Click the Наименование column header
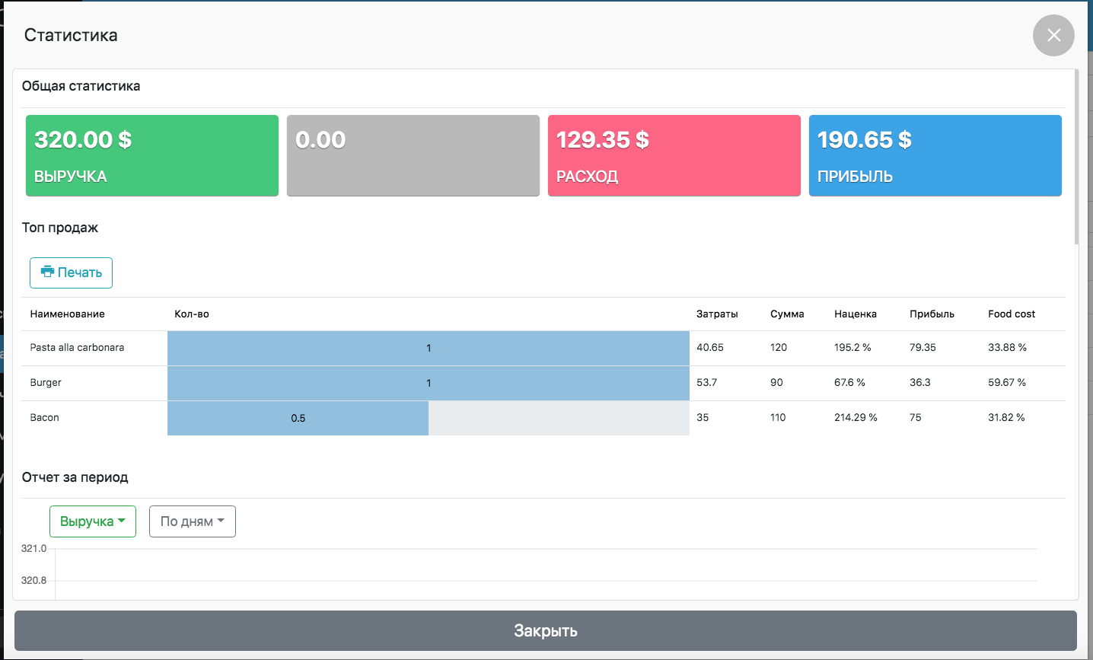This screenshot has width=1093, height=660. point(67,314)
